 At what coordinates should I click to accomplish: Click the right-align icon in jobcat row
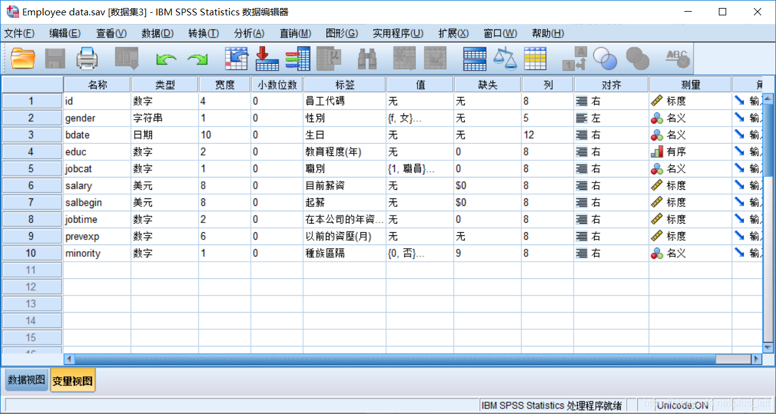(x=582, y=168)
